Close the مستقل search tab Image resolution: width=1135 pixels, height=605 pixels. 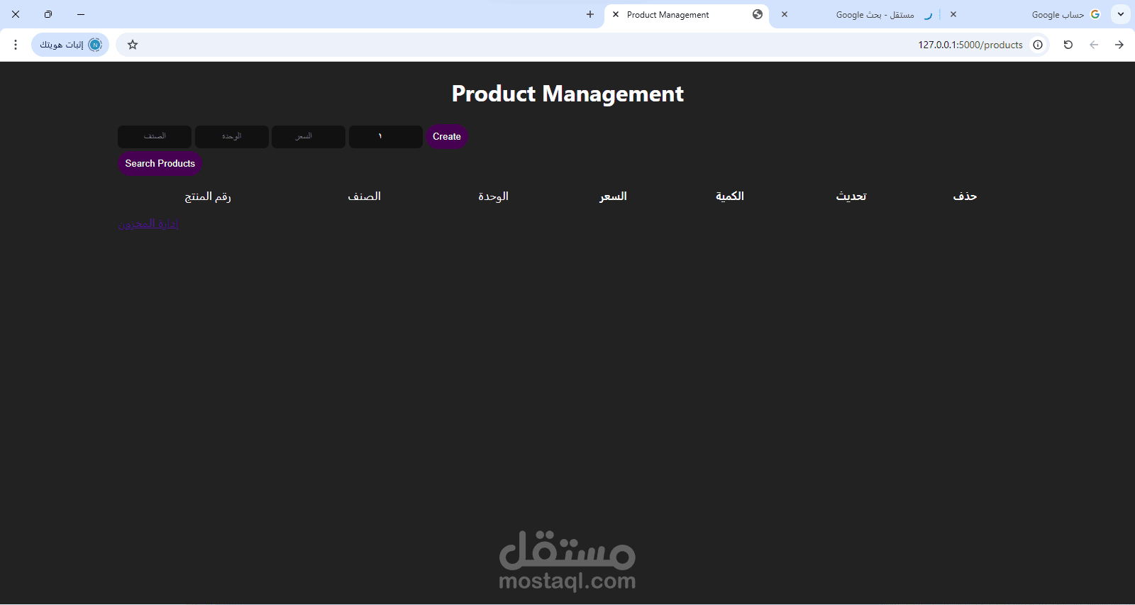coord(785,14)
